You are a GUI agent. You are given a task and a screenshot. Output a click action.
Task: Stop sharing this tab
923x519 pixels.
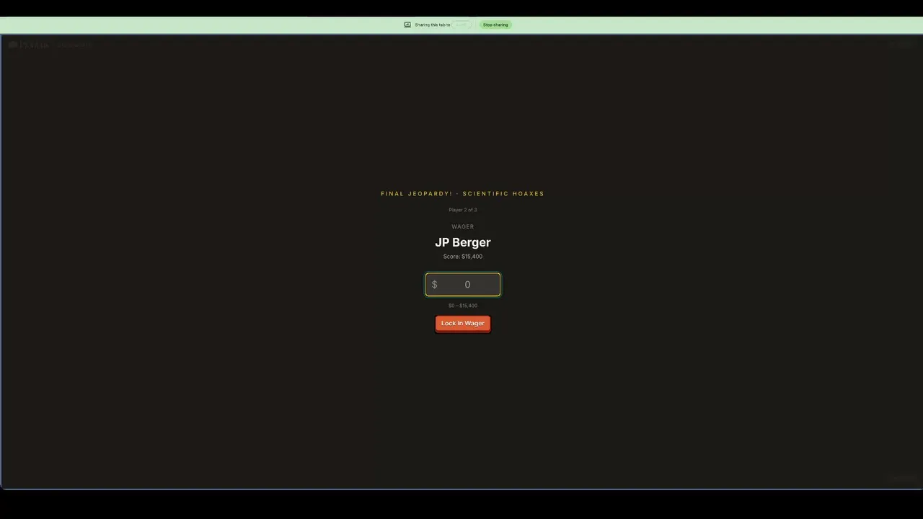point(495,25)
